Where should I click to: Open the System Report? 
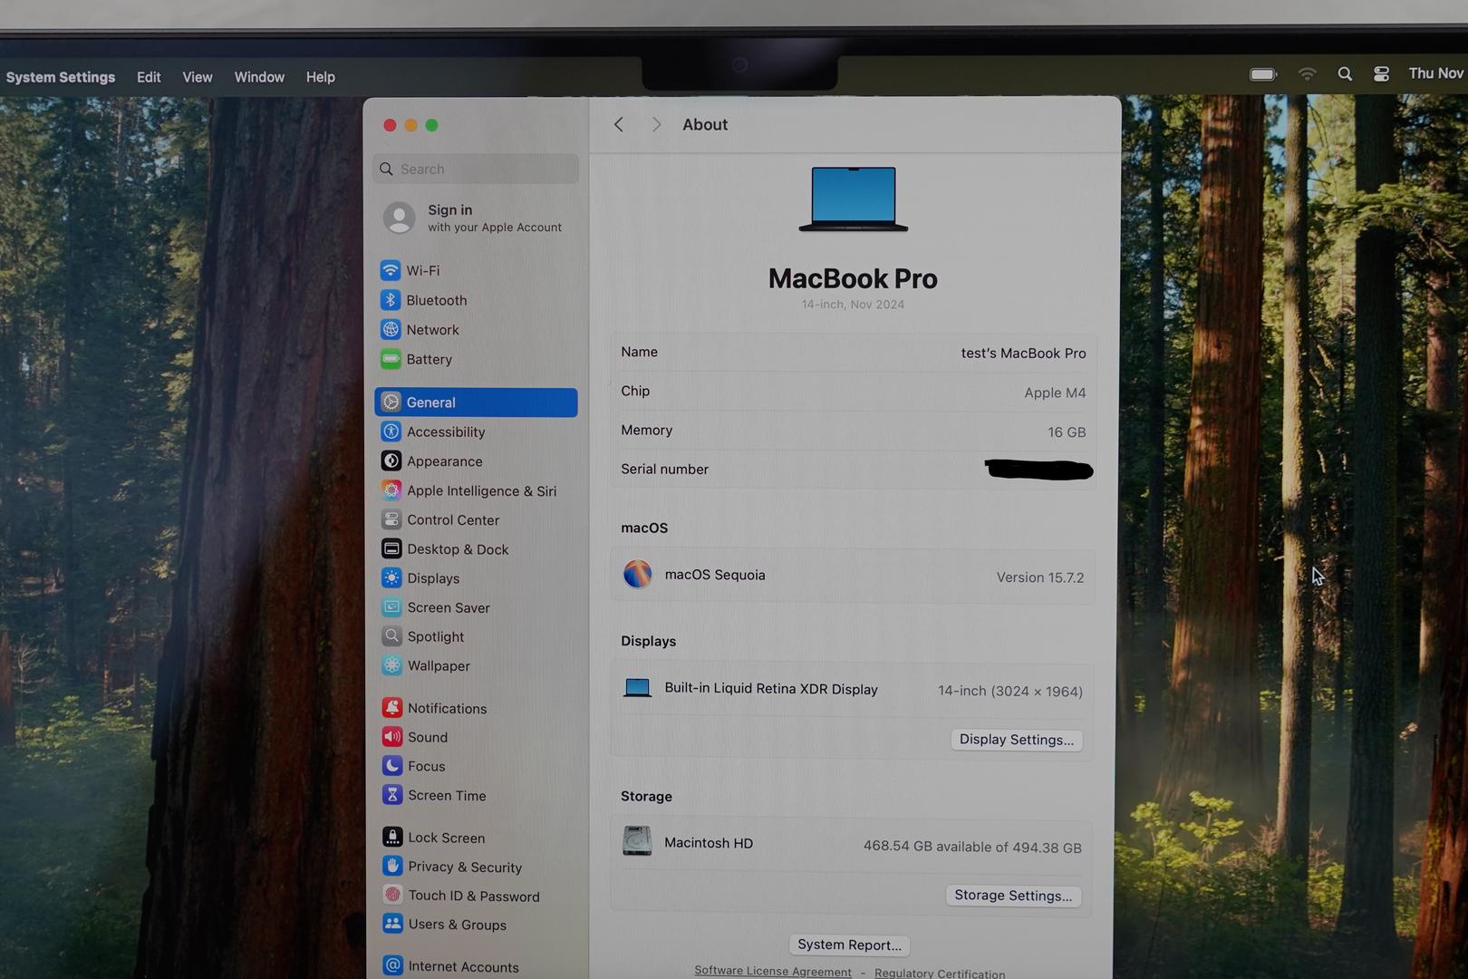tap(849, 945)
